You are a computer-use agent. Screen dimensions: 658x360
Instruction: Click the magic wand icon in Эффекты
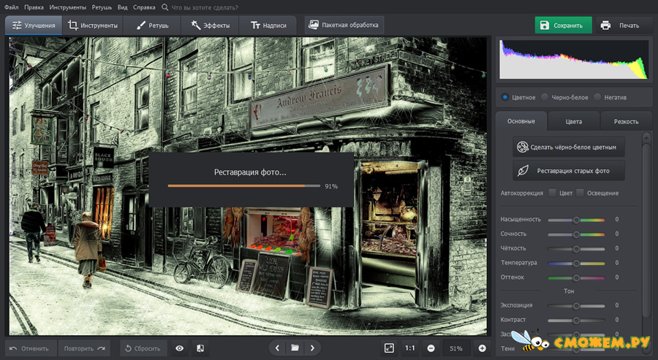[x=195, y=25]
